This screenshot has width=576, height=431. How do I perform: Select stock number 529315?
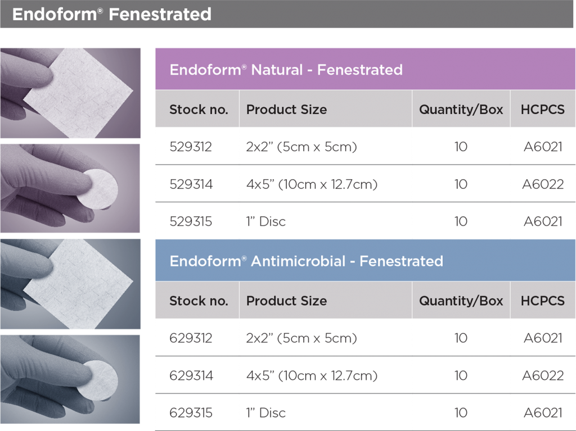[191, 221]
